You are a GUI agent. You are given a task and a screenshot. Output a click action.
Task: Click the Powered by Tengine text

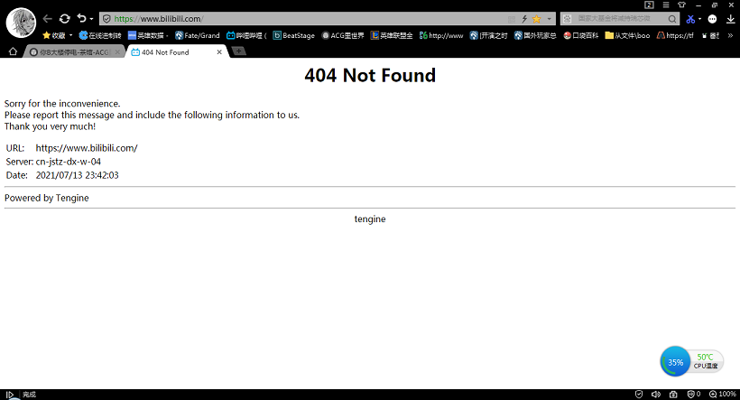47,198
